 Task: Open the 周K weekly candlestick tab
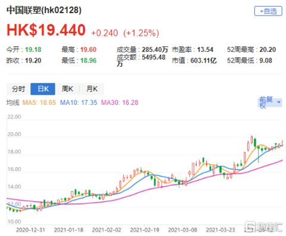tap(67, 89)
